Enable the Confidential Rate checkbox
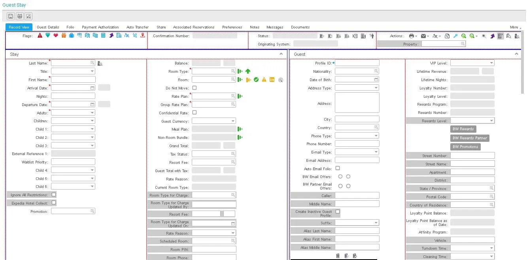Screen dimensions: 527x260 (x=194, y=112)
